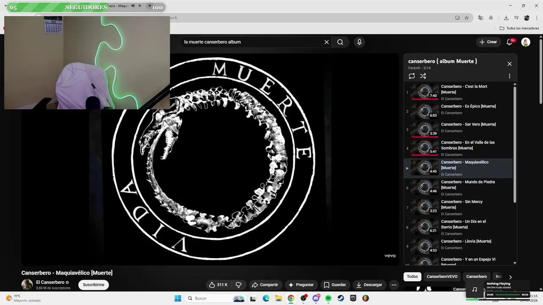Open Spotify from taskbar
The height and width of the screenshot is (305, 543).
[328, 298]
